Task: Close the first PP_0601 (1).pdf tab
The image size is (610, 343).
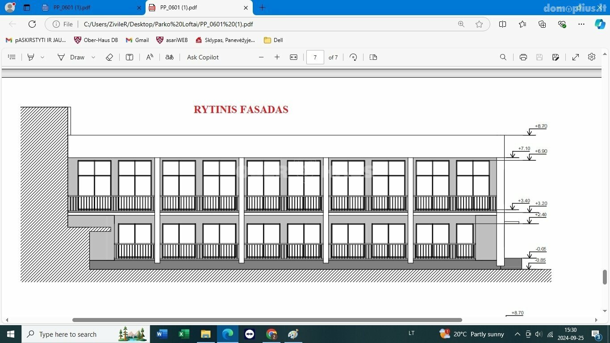Action: 139,8
